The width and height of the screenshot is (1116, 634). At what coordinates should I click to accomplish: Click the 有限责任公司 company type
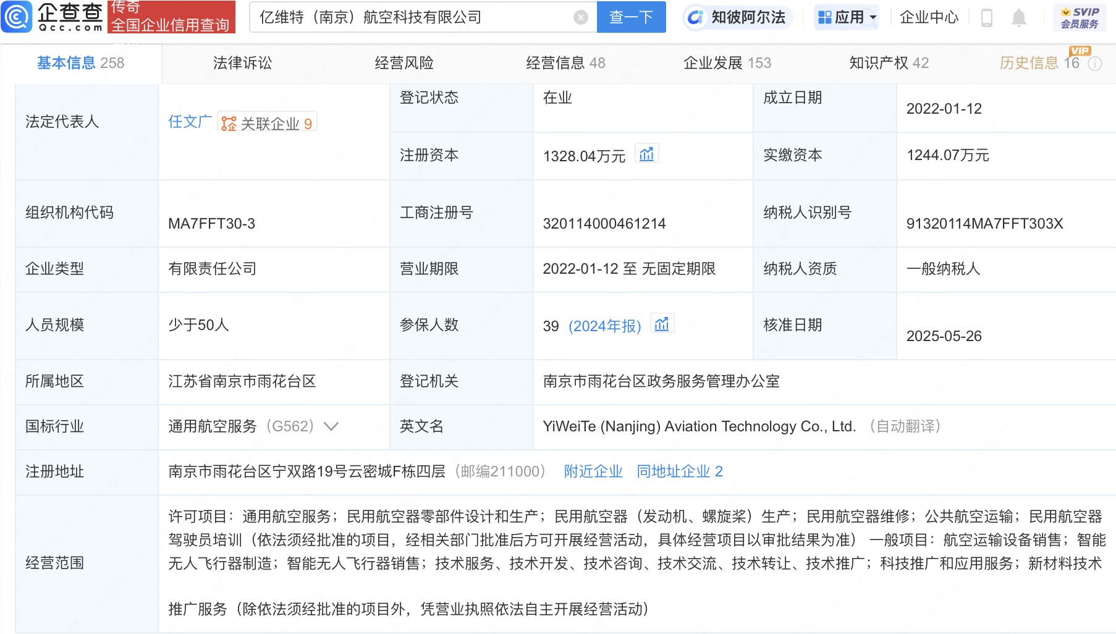pyautogui.click(x=212, y=269)
